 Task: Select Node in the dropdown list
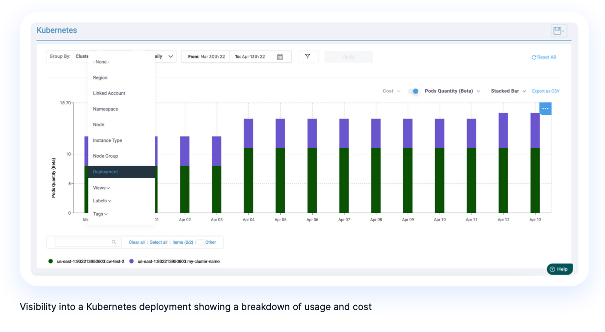121,125
